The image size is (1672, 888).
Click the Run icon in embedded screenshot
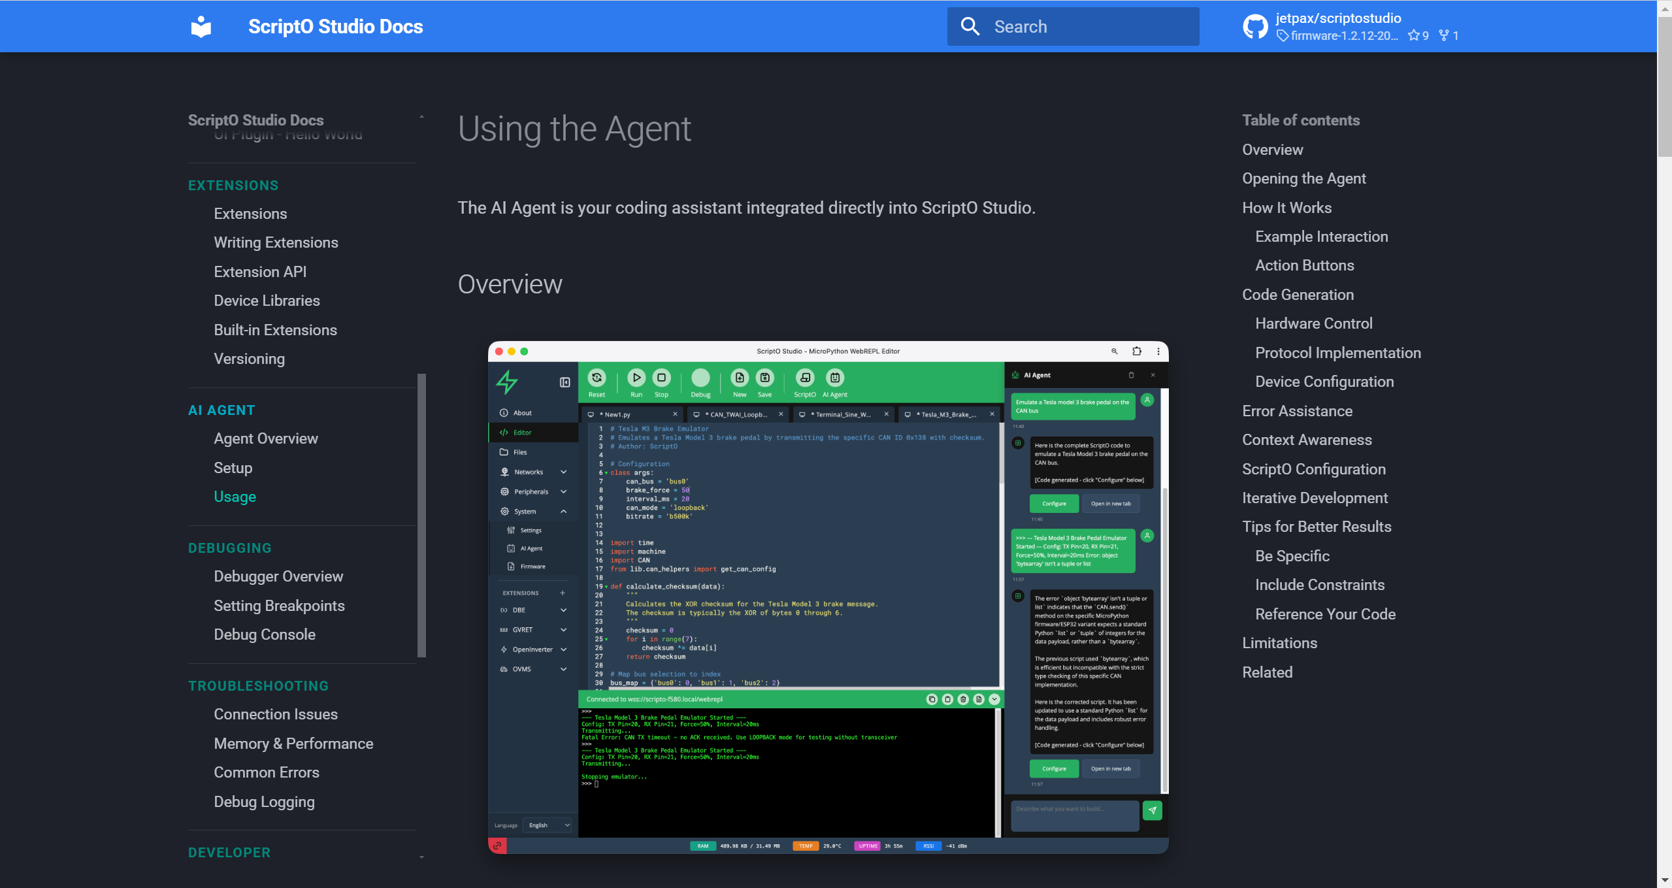(x=636, y=378)
